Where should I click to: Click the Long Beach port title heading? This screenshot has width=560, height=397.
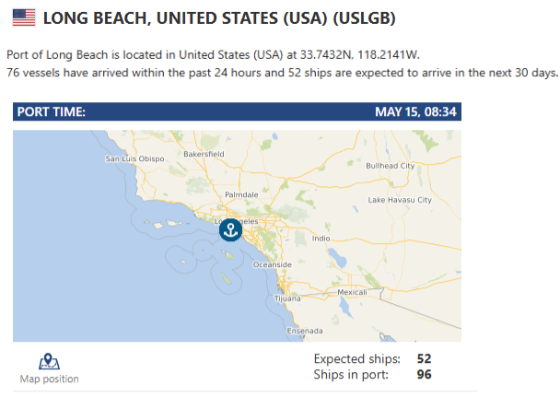pos(219,18)
